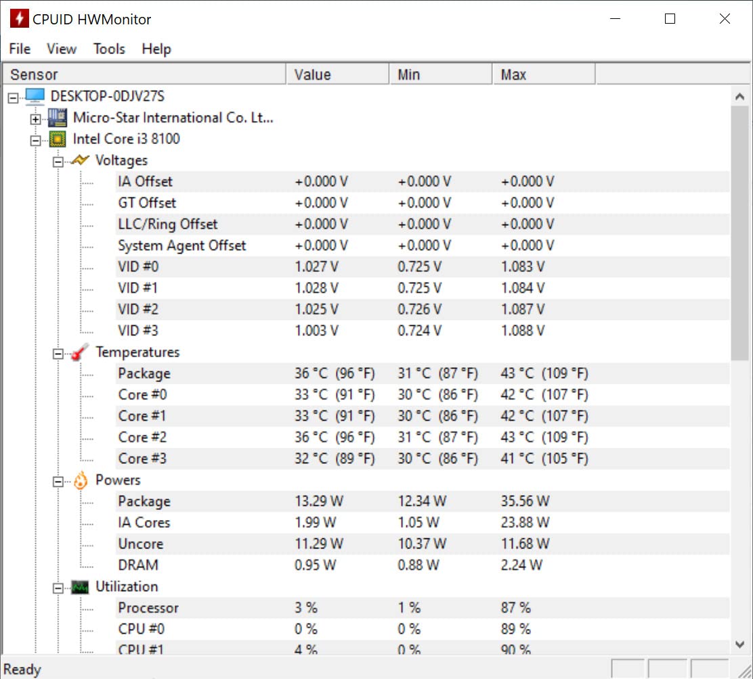Screen dimensions: 753x679
Task: Click the scrollbar down arrow
Action: 740,645
